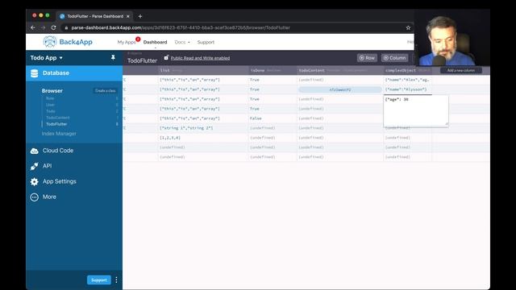
Task: Open the three-dot menu beside Support button
Action: tap(116, 280)
